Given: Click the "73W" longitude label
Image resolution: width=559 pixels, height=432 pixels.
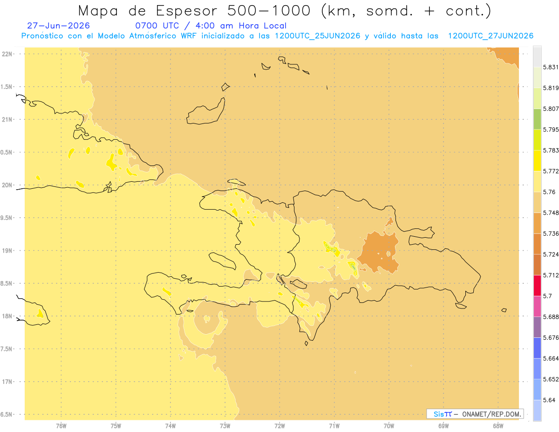Looking at the screenshot, I should pos(225,425).
